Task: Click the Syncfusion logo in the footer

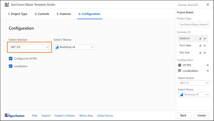Action: click(x=15, y=116)
